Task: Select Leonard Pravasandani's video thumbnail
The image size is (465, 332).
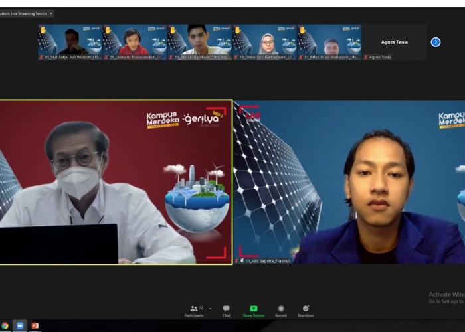Action: [134, 41]
